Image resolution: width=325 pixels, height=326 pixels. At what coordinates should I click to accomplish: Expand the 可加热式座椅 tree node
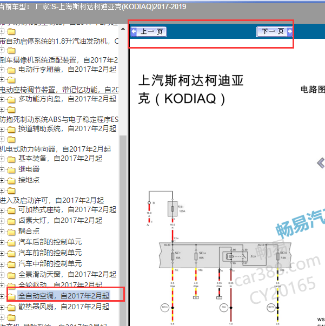[x=2, y=210]
